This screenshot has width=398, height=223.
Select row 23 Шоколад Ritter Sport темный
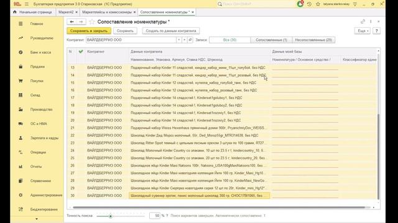199,143
